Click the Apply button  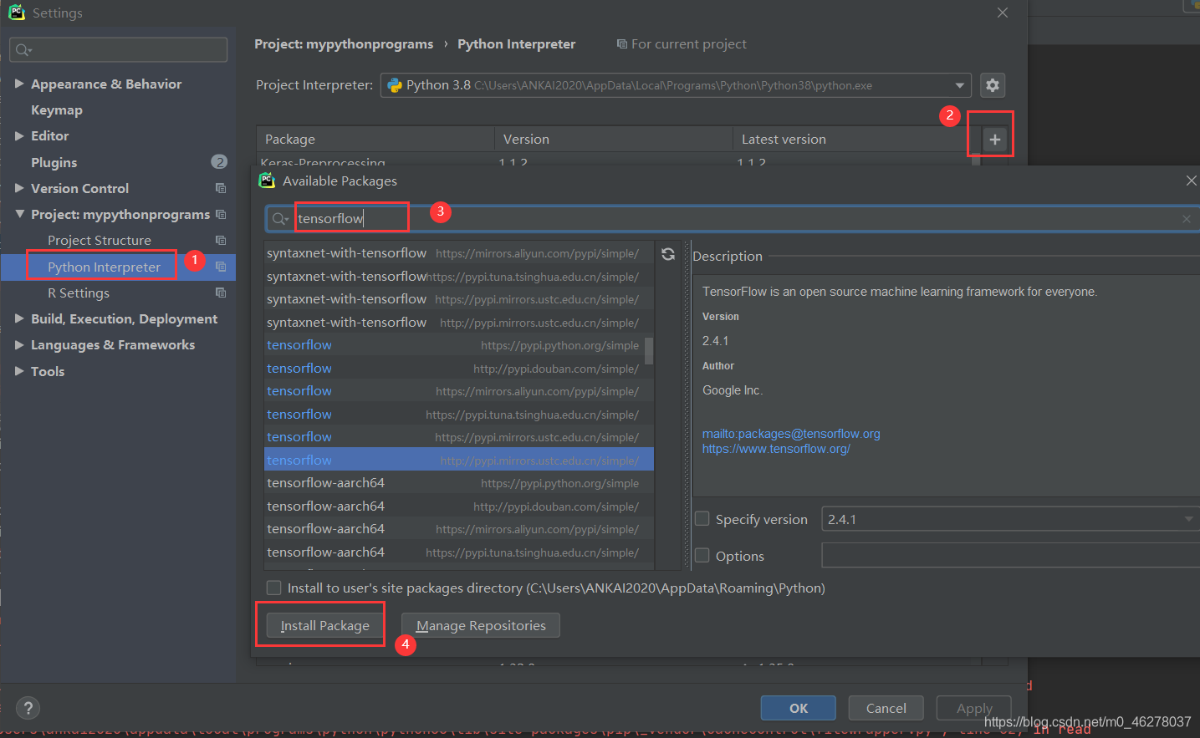coord(974,708)
